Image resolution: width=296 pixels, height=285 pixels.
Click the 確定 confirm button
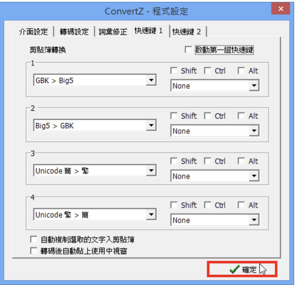click(242, 269)
